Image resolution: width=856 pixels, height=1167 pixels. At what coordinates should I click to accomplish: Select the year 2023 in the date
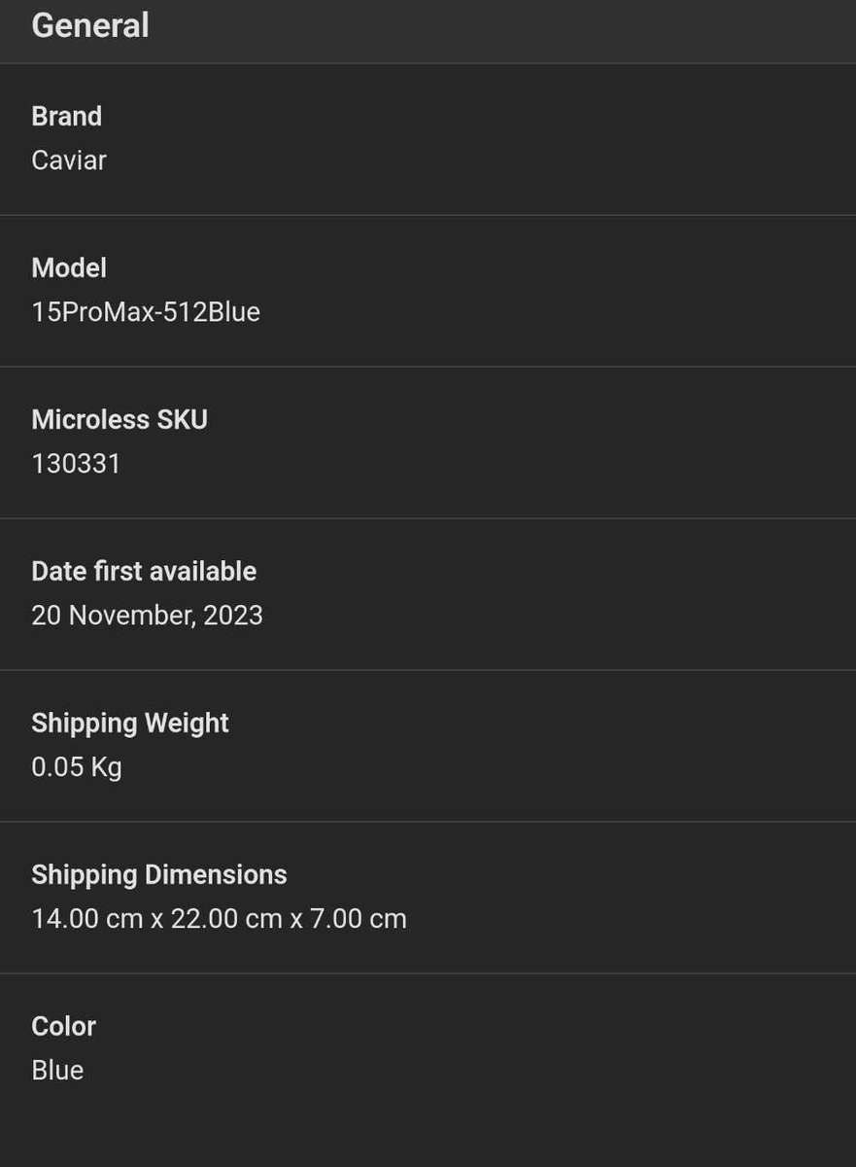point(233,616)
